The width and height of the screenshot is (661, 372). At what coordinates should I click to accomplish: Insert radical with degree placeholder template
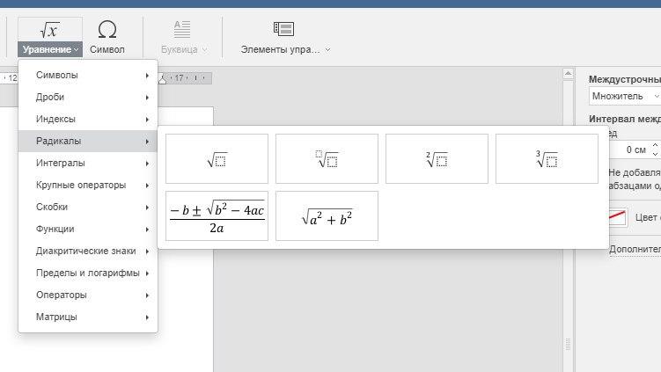click(327, 159)
